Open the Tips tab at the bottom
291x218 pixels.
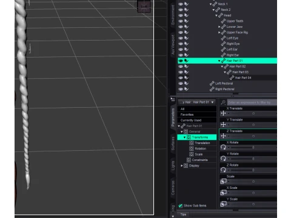[183, 214]
